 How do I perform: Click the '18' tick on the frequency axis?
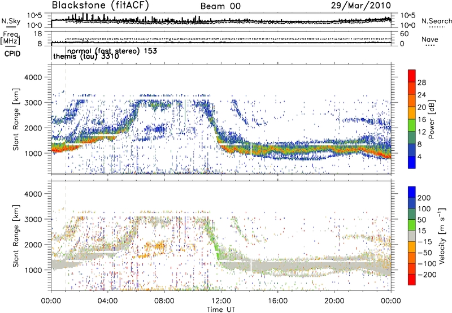38,34
